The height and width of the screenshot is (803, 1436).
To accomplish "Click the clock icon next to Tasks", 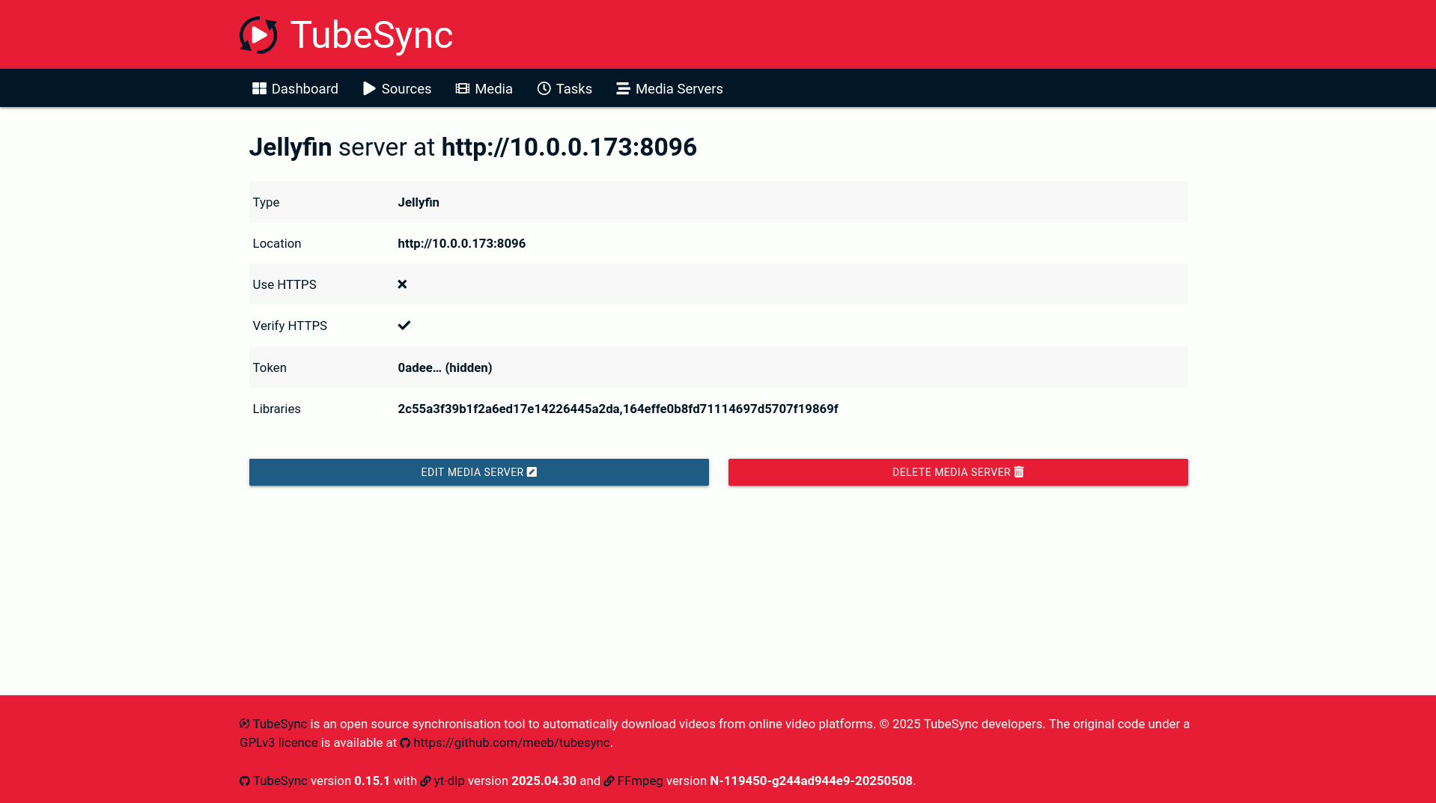I will tap(544, 88).
